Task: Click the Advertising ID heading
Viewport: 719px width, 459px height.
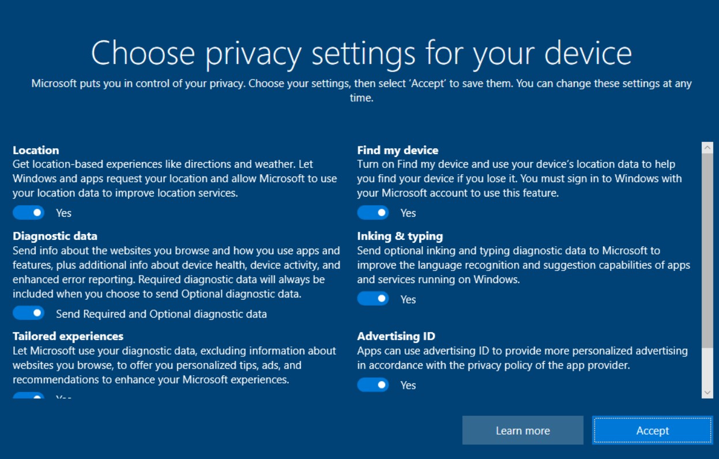Action: 396,336
